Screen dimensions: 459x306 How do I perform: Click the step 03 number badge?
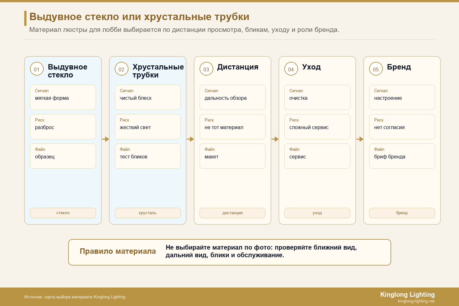[206, 69]
